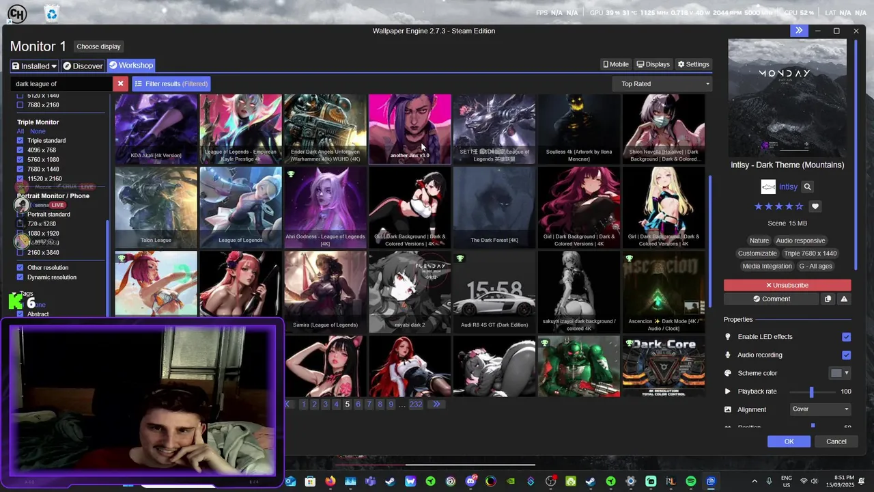Open network settings in system tray
Viewport: 874px width, 492px height.
804,481
